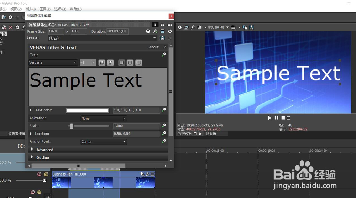Image resolution: width=356 pixels, height=198 pixels.
Task: Stop the video preview
Action: tap(283, 118)
